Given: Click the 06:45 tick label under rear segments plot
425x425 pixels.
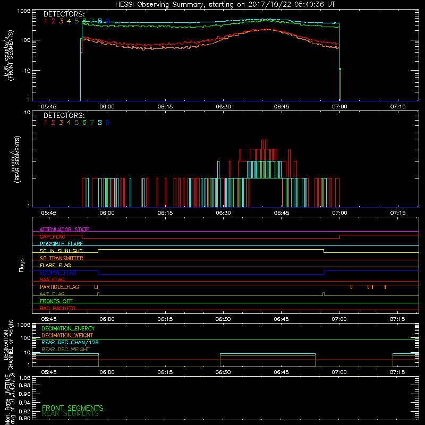Looking at the screenshot, I should [282, 213].
